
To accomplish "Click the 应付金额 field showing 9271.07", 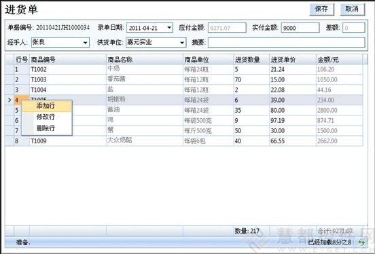I will coord(227,28).
